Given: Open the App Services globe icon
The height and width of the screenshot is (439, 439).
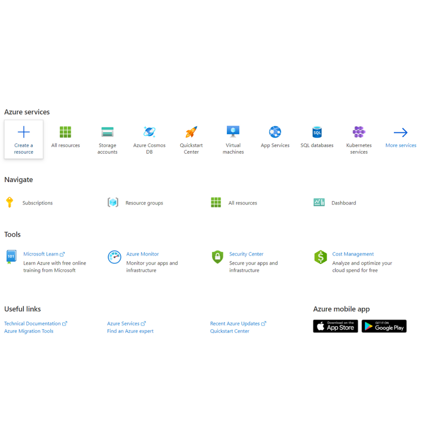Looking at the screenshot, I should tap(275, 132).
